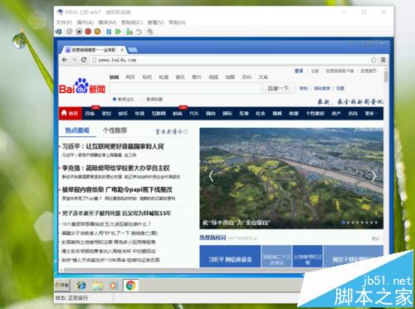Switch to the 个性推荐 tab beside 热点要闻
Viewport: 415px width, 309px height.
coord(115,130)
